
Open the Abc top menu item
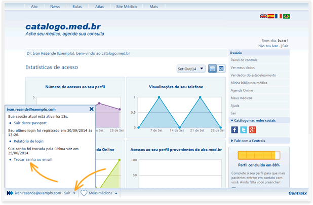(34, 7)
